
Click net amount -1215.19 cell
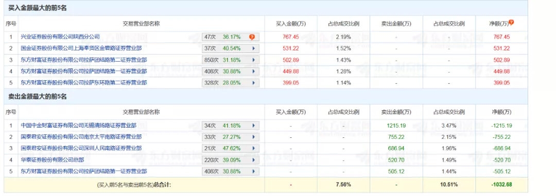[x=501, y=126]
